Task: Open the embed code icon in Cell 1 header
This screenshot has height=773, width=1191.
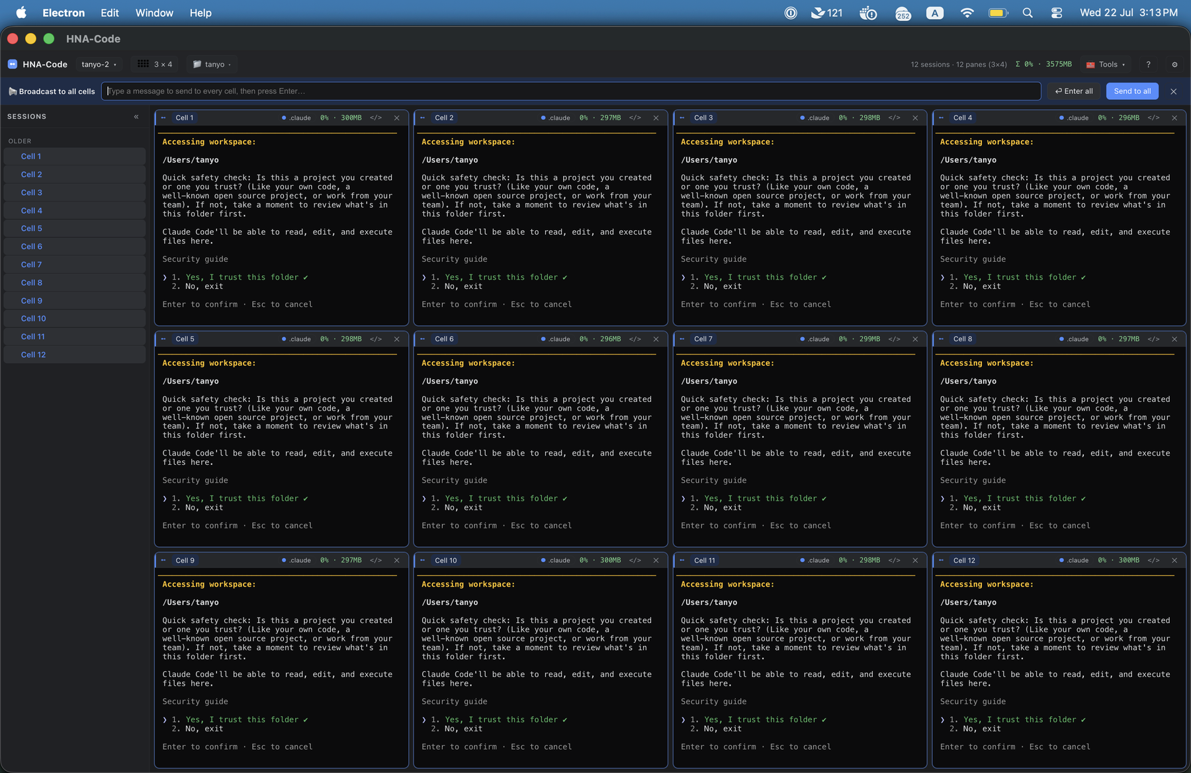Action: click(x=376, y=118)
